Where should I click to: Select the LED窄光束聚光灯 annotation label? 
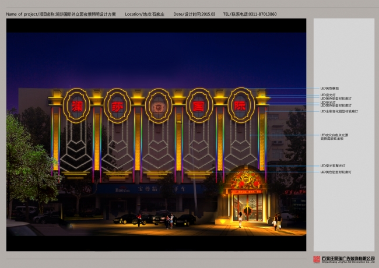click(x=332, y=166)
